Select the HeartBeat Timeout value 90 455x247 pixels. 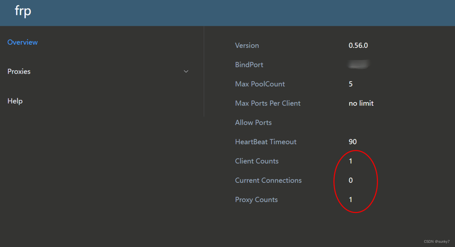[352, 142]
